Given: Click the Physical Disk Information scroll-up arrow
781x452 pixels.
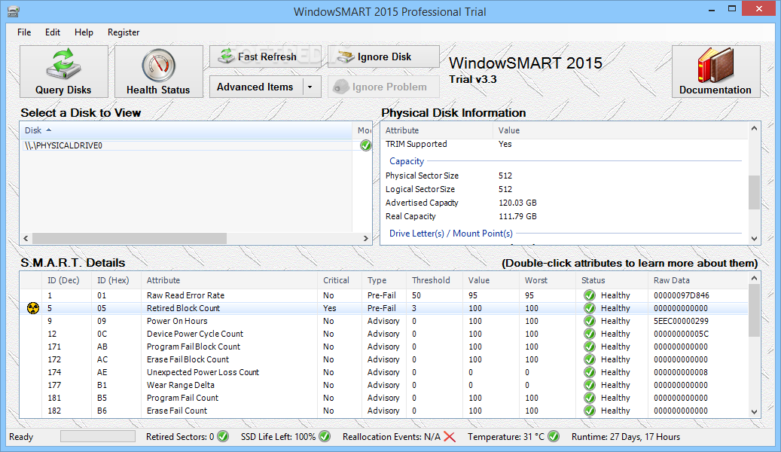Looking at the screenshot, I should click(754, 129).
